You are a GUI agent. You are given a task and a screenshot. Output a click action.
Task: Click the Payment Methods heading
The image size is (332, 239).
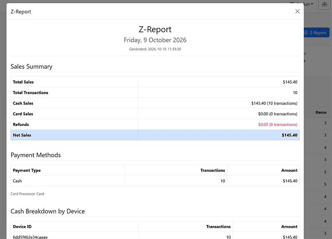point(36,155)
